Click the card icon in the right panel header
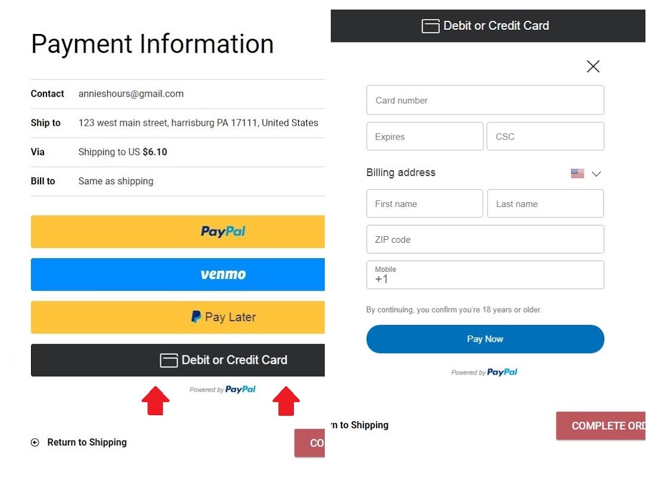The width and height of the screenshot is (655, 492). [430, 26]
